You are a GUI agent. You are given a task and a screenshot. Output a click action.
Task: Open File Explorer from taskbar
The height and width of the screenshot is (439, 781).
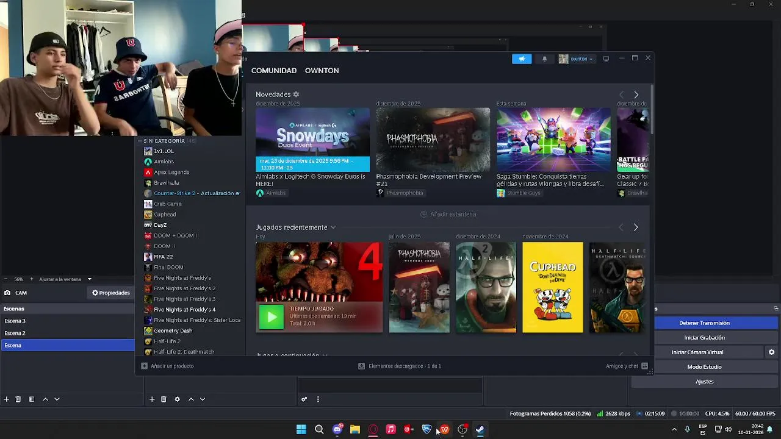click(x=355, y=429)
